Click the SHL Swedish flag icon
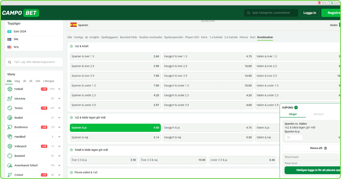Screen dimensions: 341x179 click(9, 39)
